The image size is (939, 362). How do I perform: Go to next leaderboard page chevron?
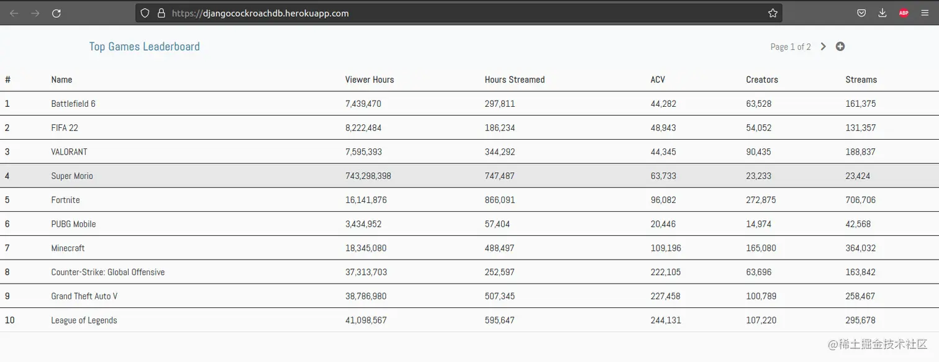[823, 47]
